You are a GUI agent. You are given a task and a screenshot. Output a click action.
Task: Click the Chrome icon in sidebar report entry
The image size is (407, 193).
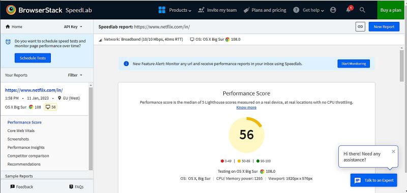[x=31, y=107]
